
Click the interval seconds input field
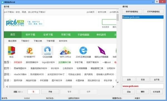[x=33, y=92]
